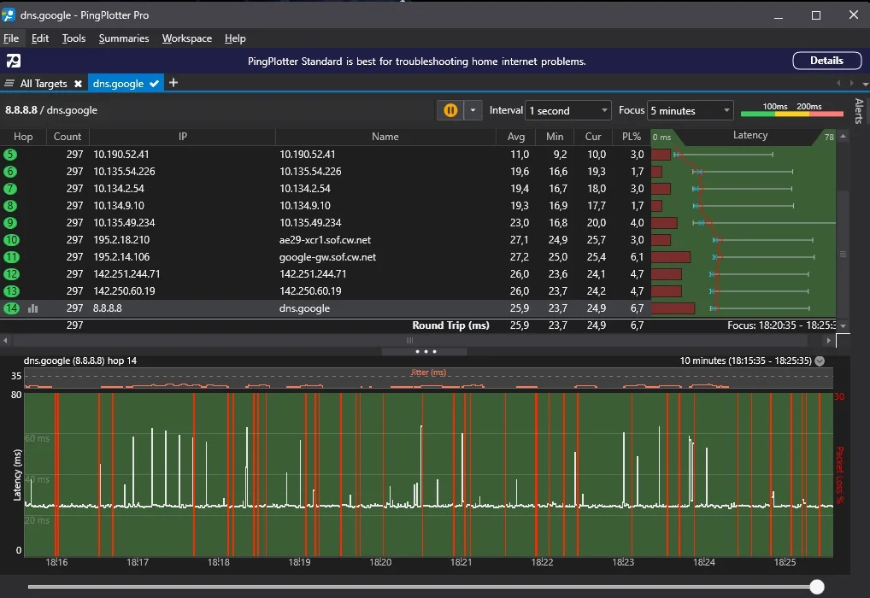Open the Summaries menu
The width and height of the screenshot is (870, 598).
pyautogui.click(x=123, y=38)
